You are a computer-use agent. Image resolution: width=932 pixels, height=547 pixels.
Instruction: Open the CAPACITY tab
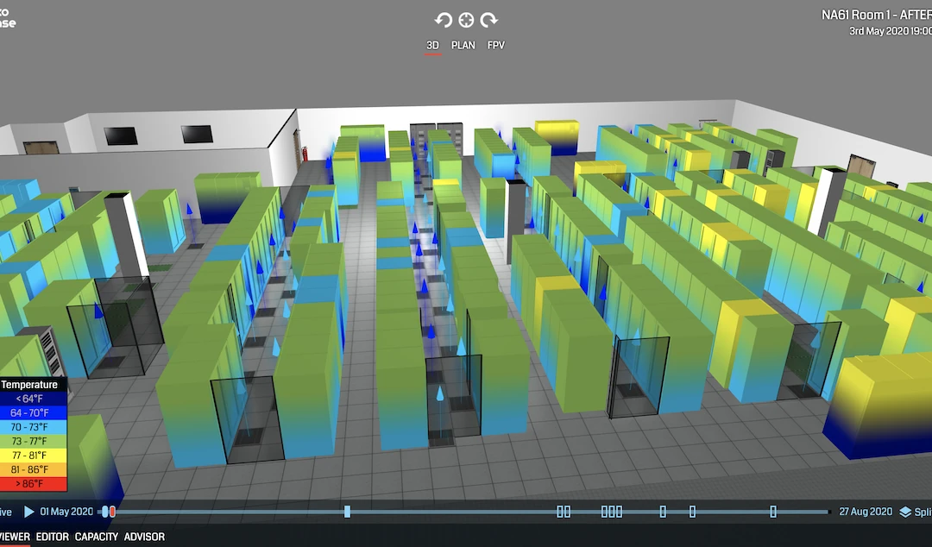[x=97, y=537]
